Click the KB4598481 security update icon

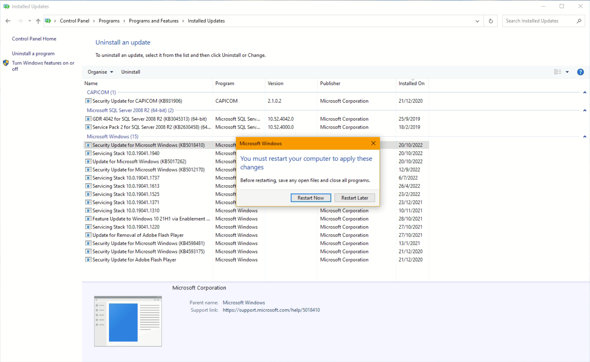click(x=88, y=243)
